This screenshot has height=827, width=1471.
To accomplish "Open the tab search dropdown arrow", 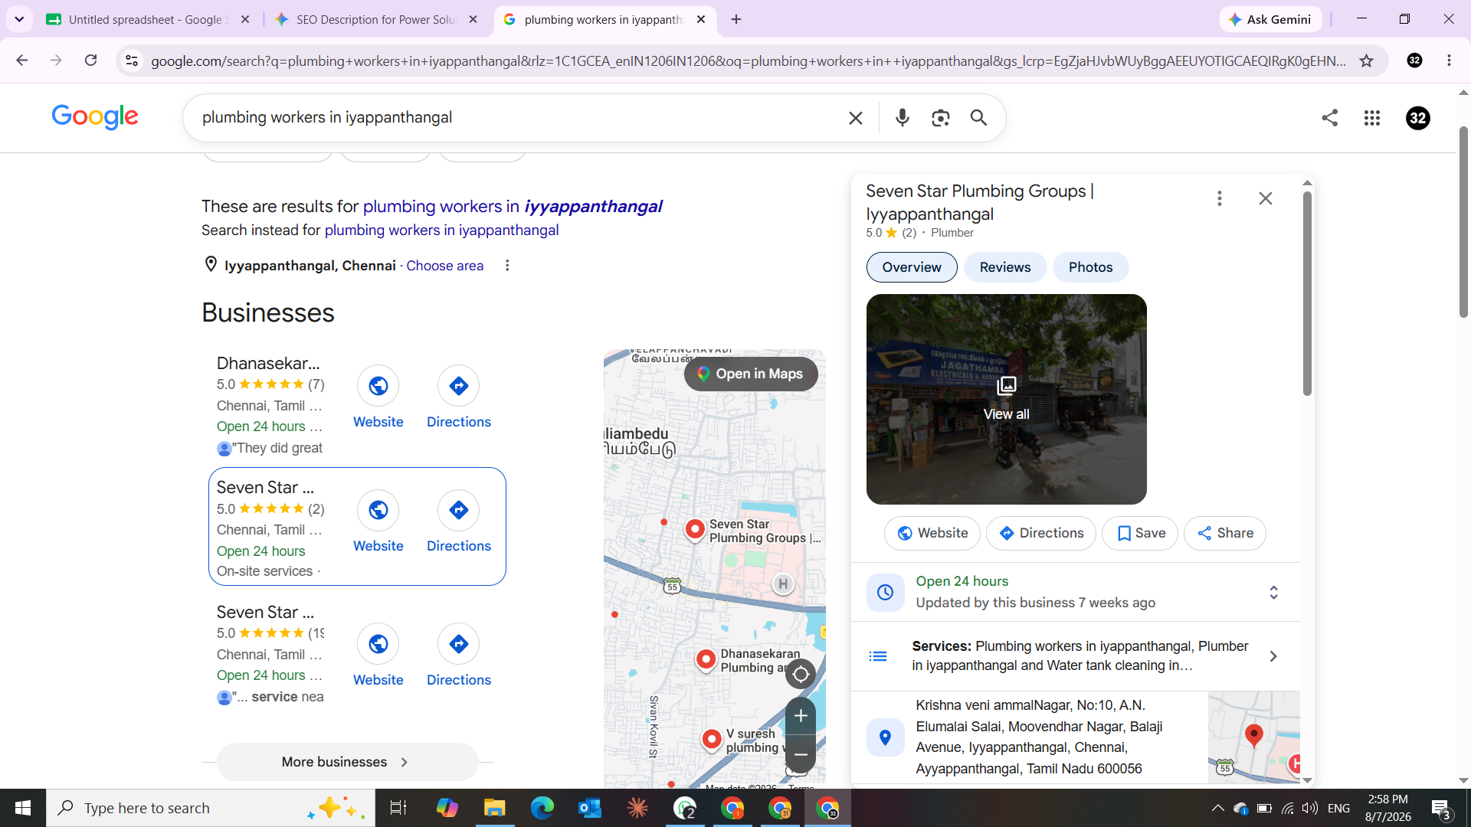I will (x=19, y=19).
